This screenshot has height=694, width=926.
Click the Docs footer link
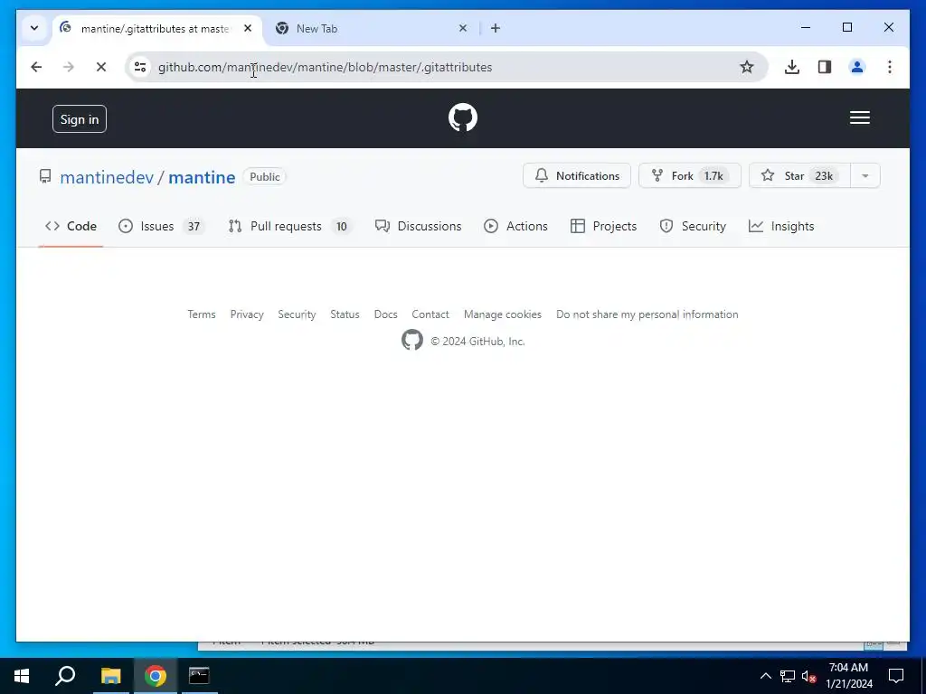(x=385, y=314)
